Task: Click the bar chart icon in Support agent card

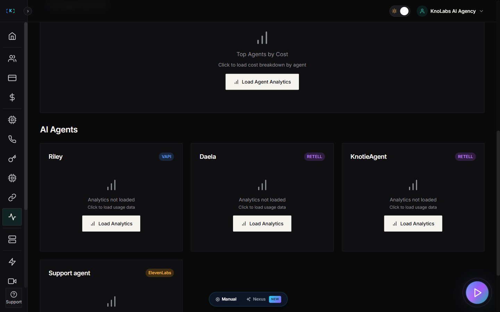Action: click(111, 302)
